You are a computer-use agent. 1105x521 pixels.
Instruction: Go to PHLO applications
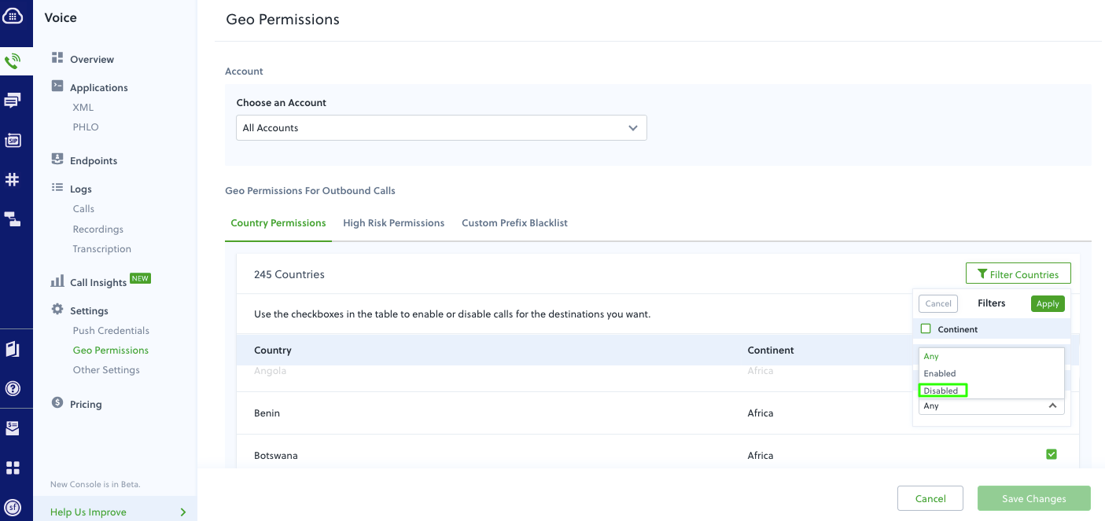pyautogui.click(x=86, y=127)
